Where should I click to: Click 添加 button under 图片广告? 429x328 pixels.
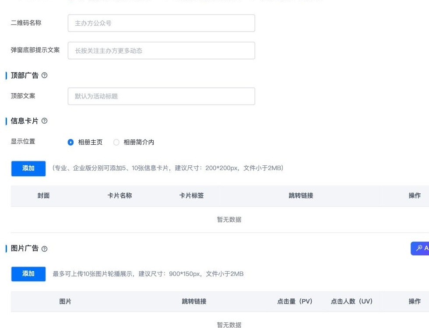[28, 274]
